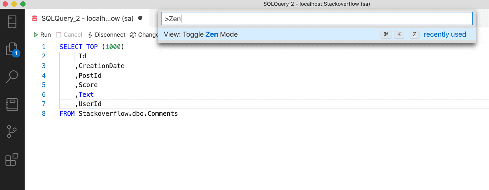The image size is (489, 190).
Task: Place cursor inside the command palette input
Action: click(316, 18)
